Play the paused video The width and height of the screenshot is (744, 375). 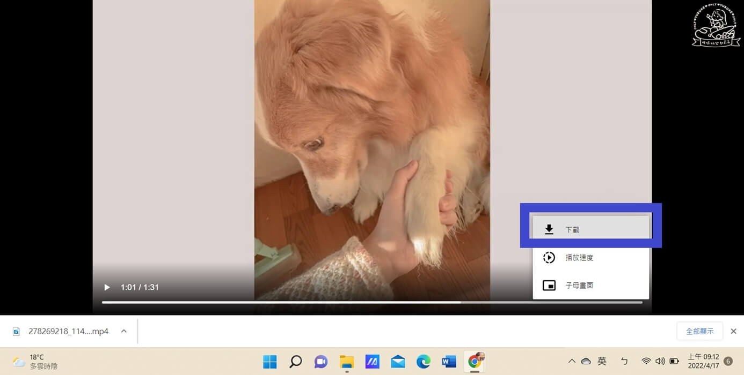tap(107, 288)
